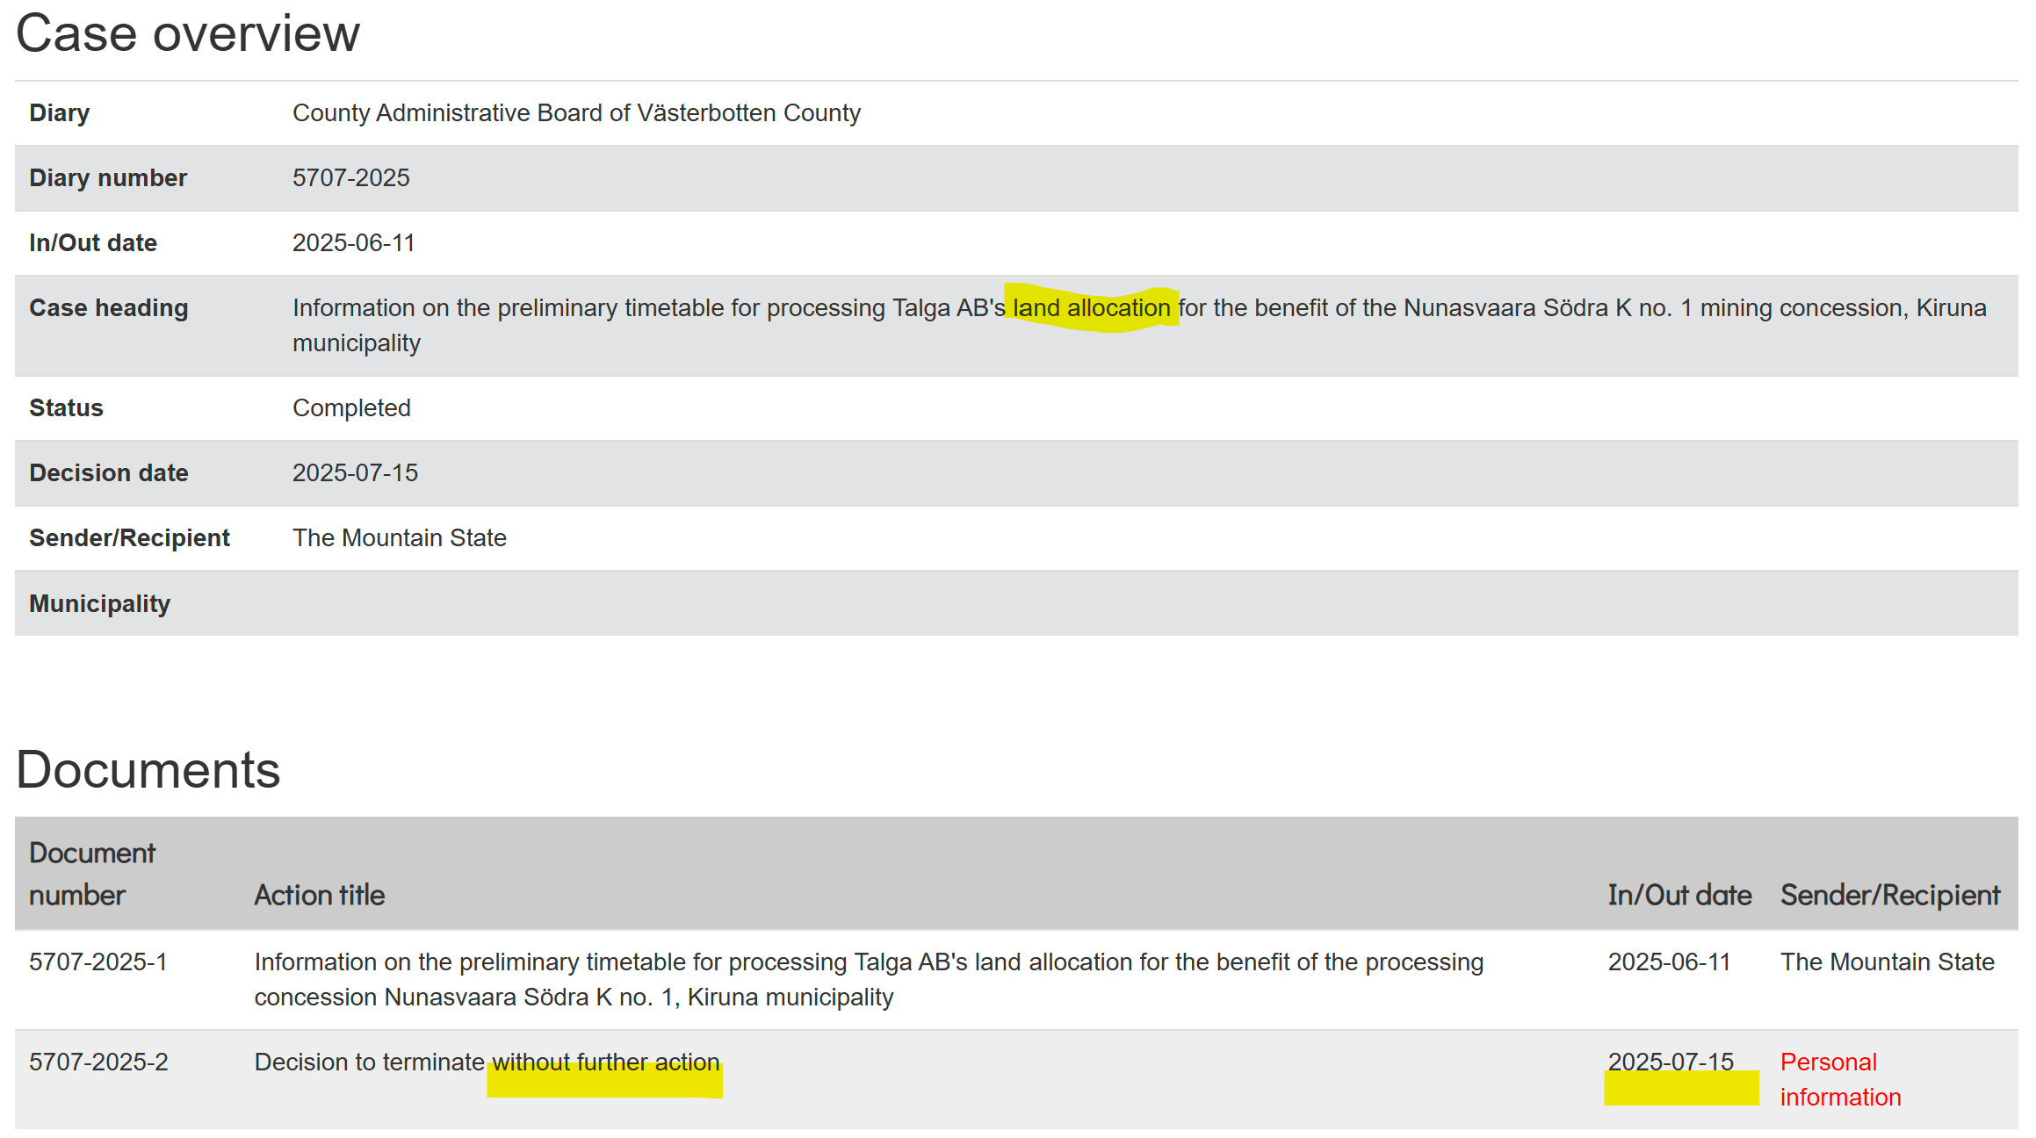The image size is (2036, 1138).
Task: Click the 'Action title' column header
Action: click(319, 896)
